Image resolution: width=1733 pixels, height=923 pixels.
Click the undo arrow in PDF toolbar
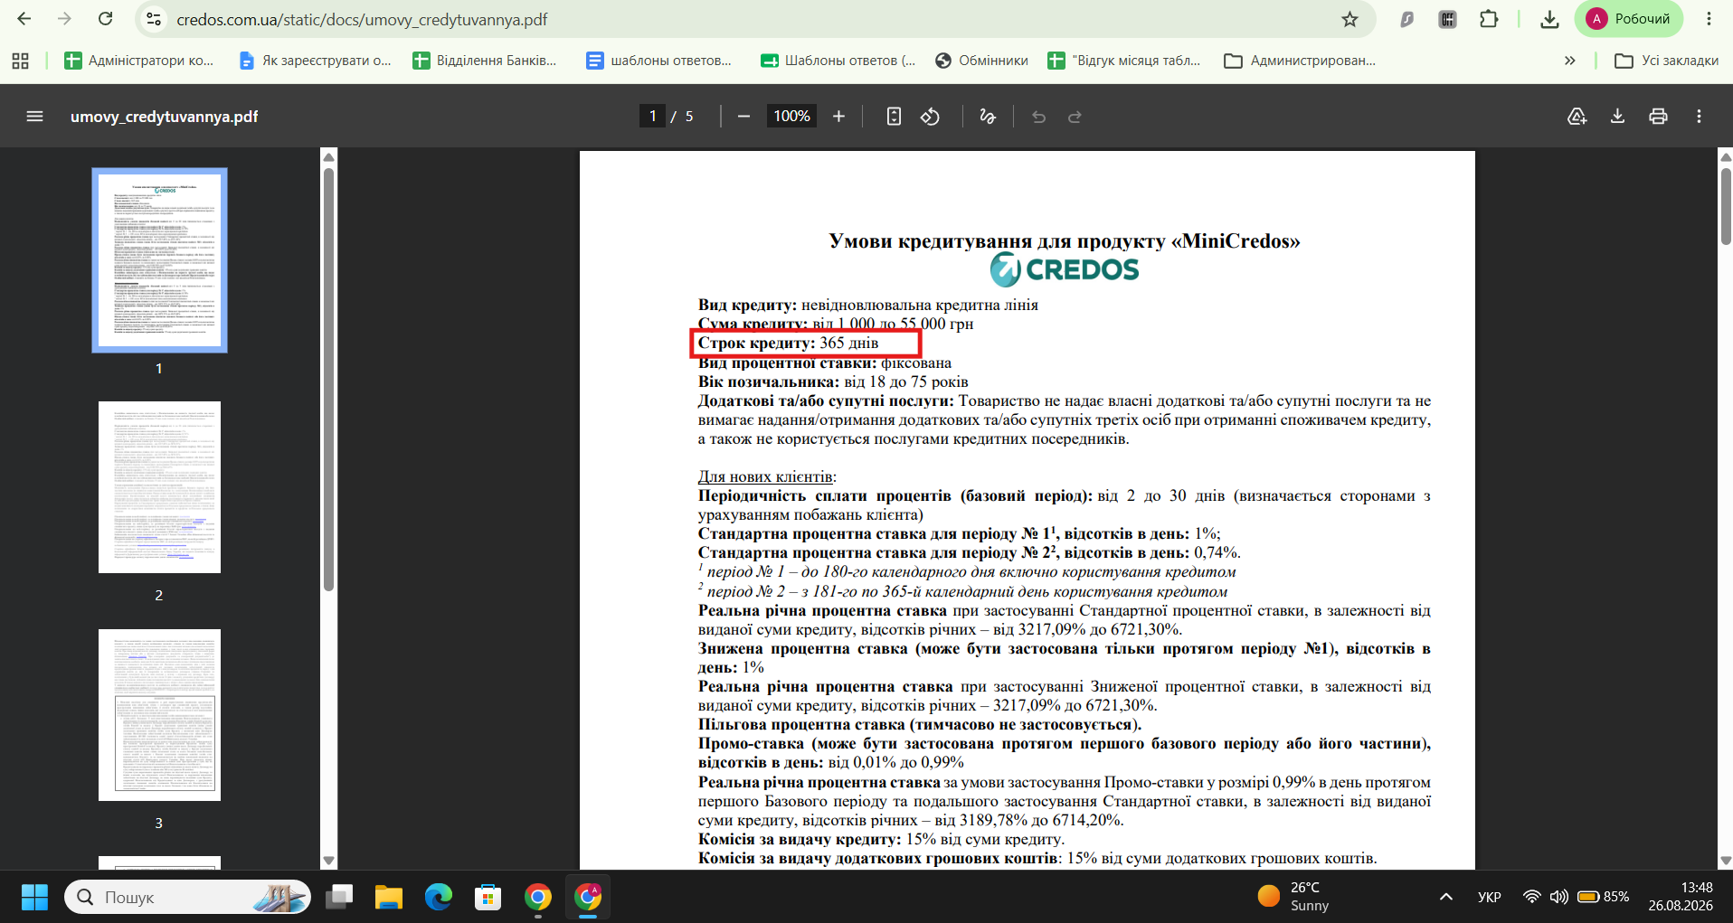(x=1038, y=117)
